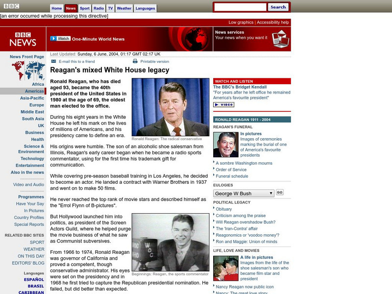Open the Accessibility help link
Viewport: 392px width, 294px height.
click(273, 22)
